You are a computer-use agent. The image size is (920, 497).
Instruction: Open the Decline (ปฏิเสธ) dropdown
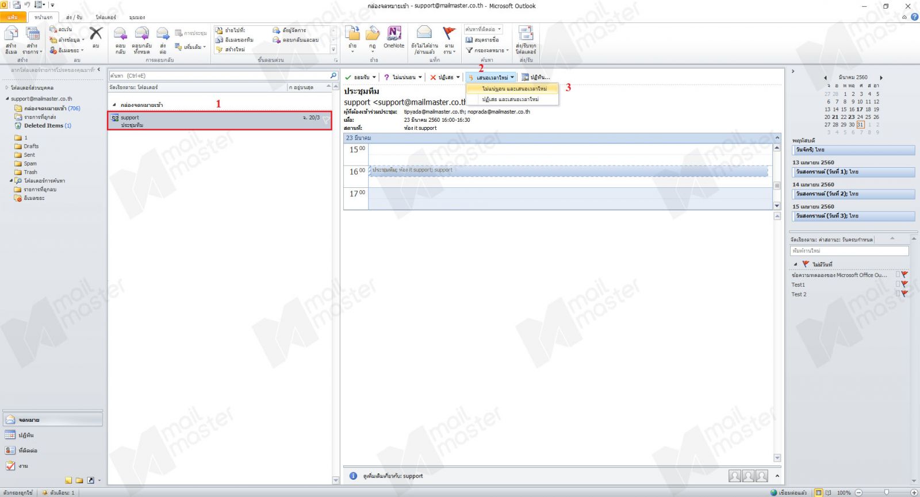(458, 78)
